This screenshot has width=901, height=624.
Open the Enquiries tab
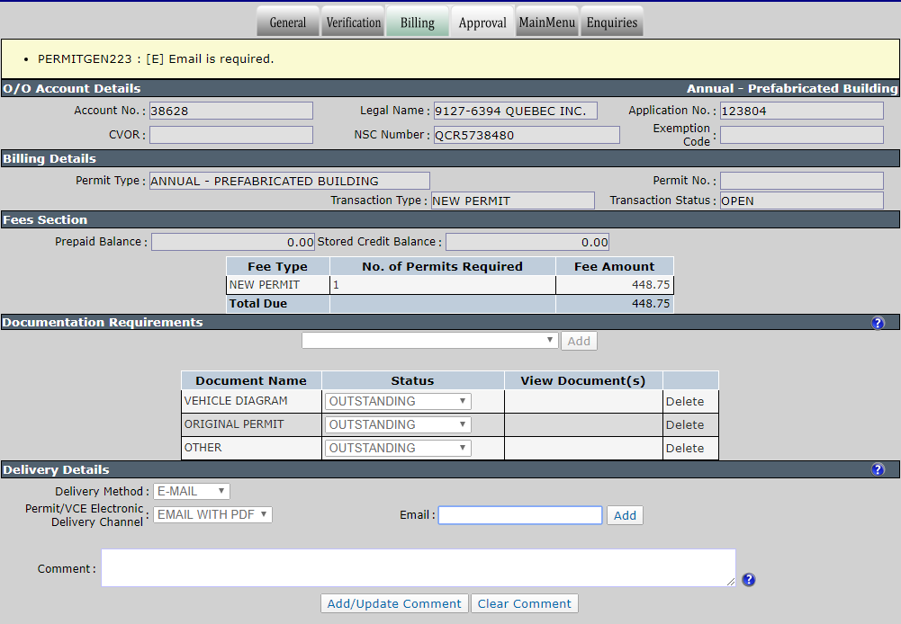[x=612, y=22]
